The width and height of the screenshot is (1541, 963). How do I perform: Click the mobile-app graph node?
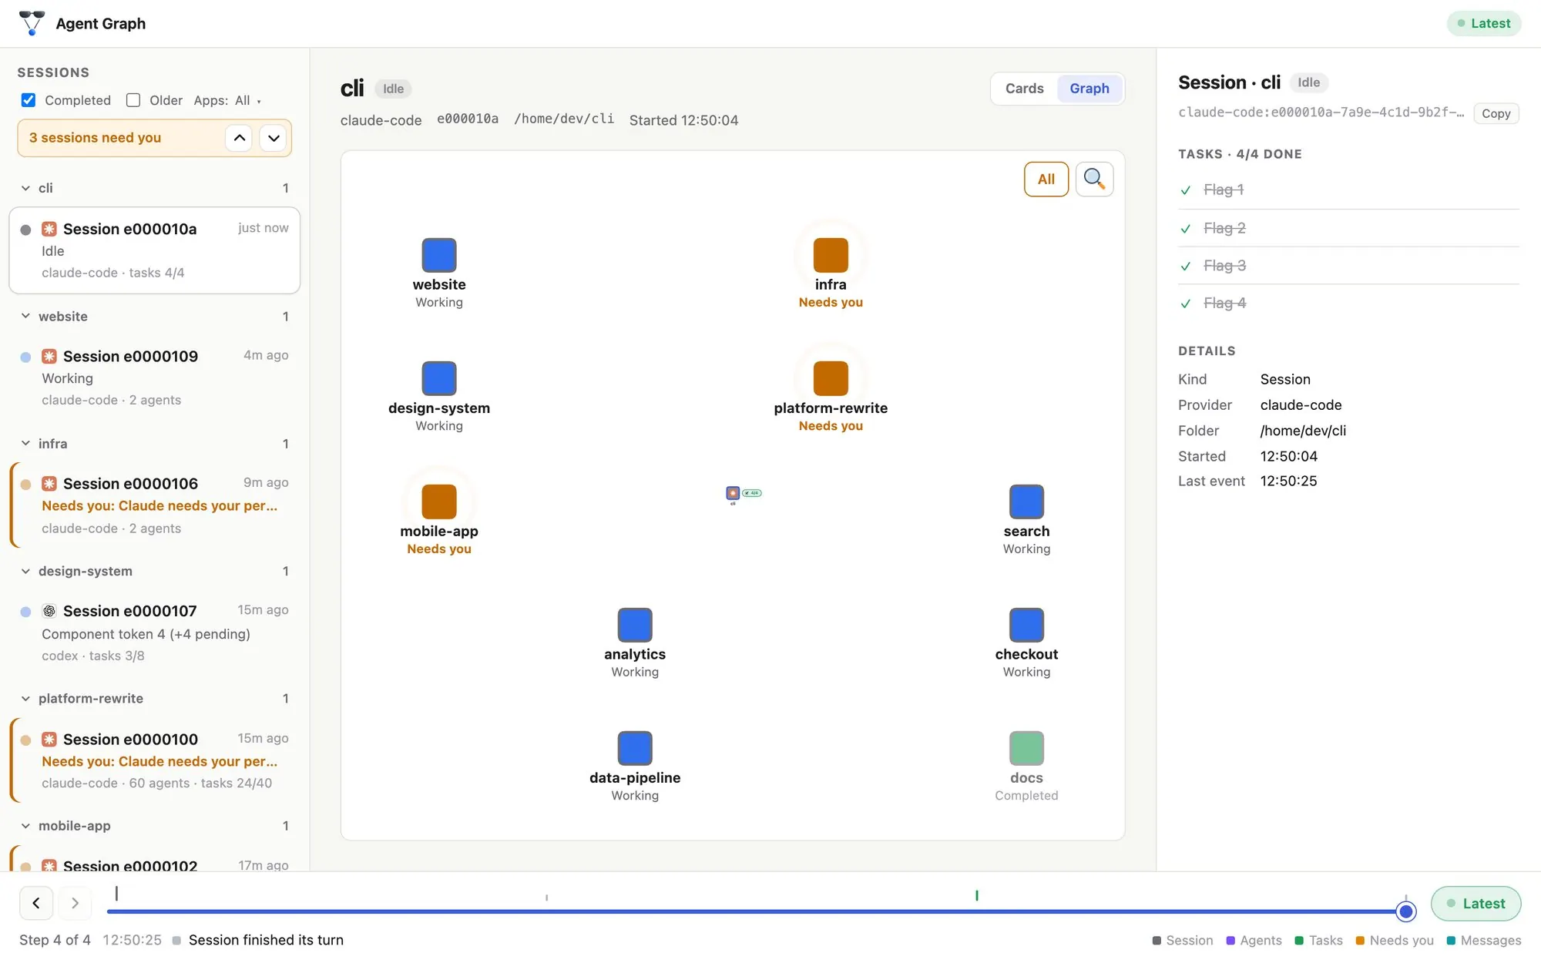pos(439,502)
